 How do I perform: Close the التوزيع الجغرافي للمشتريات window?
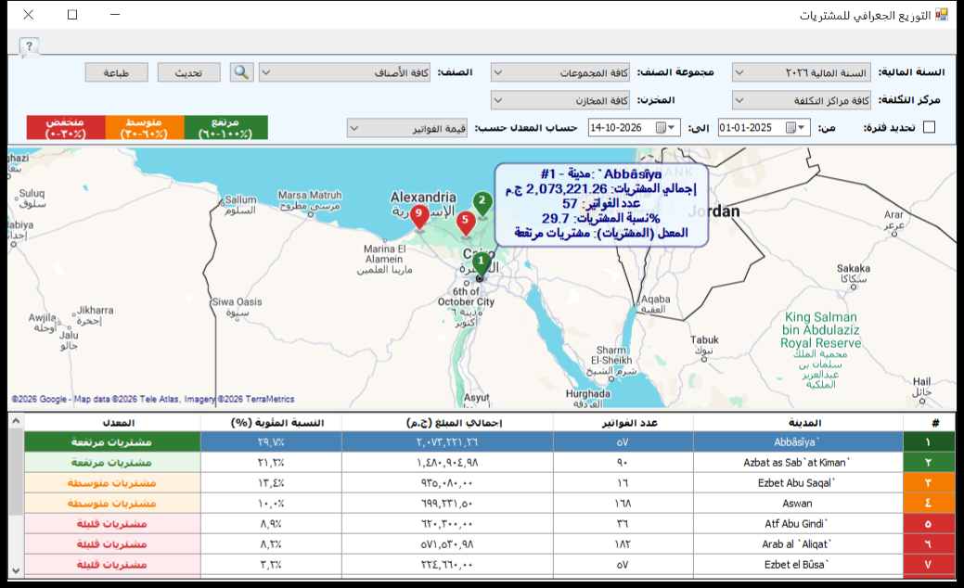28,15
